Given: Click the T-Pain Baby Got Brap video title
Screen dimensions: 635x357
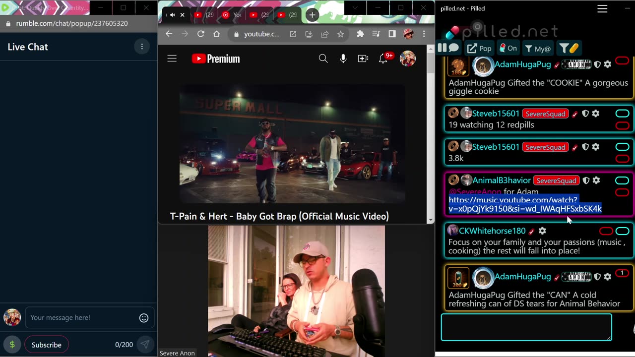Looking at the screenshot, I should (x=279, y=216).
